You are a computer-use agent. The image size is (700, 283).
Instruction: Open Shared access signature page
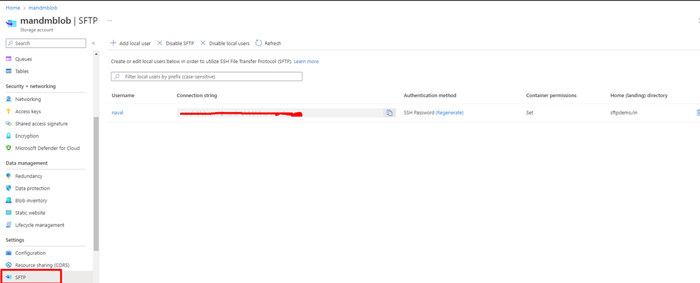pyautogui.click(x=42, y=123)
